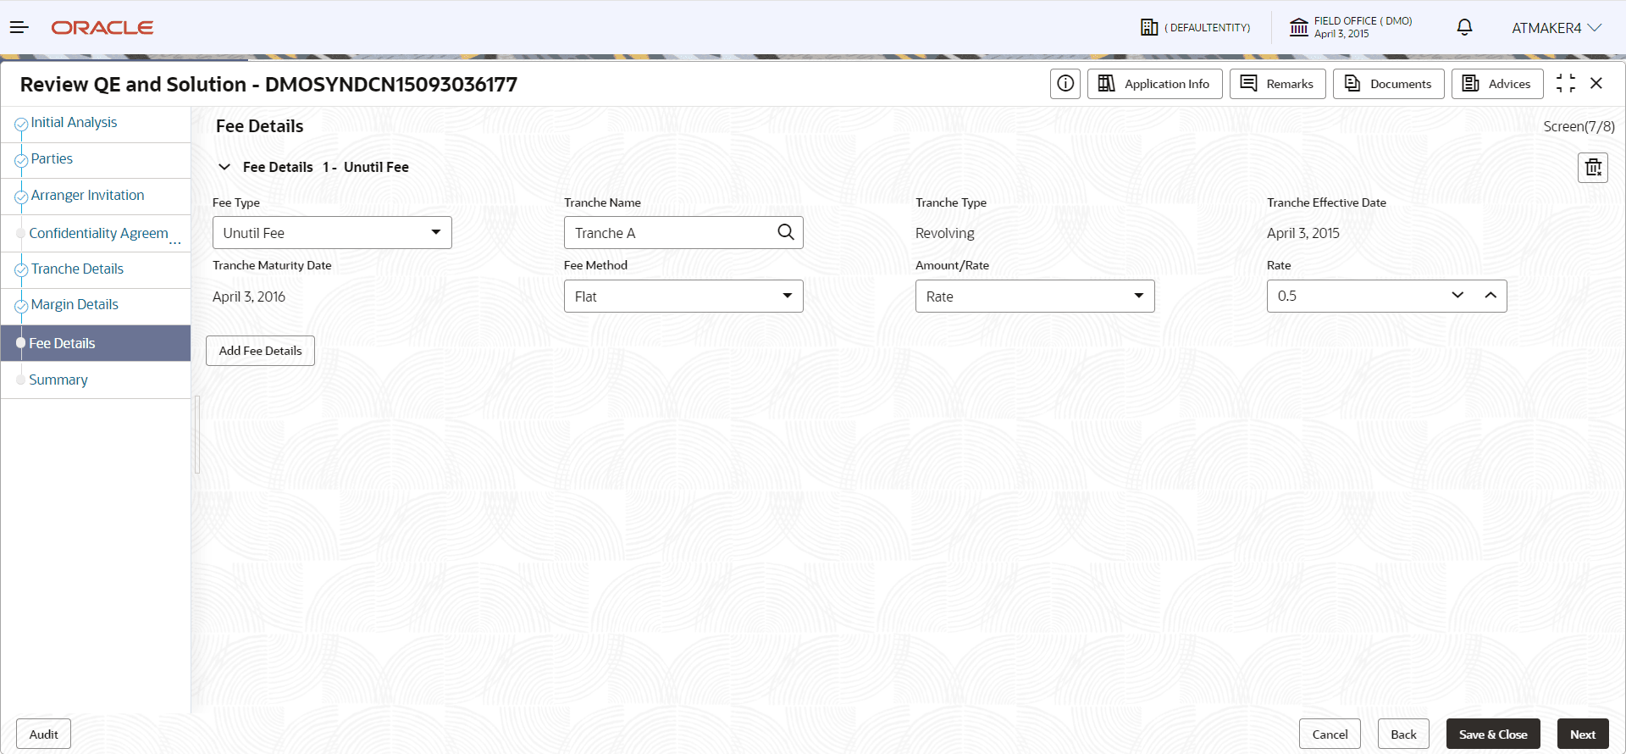Viewport: 1626px width, 754px height.
Task: Go to Parties step
Action: point(52,159)
